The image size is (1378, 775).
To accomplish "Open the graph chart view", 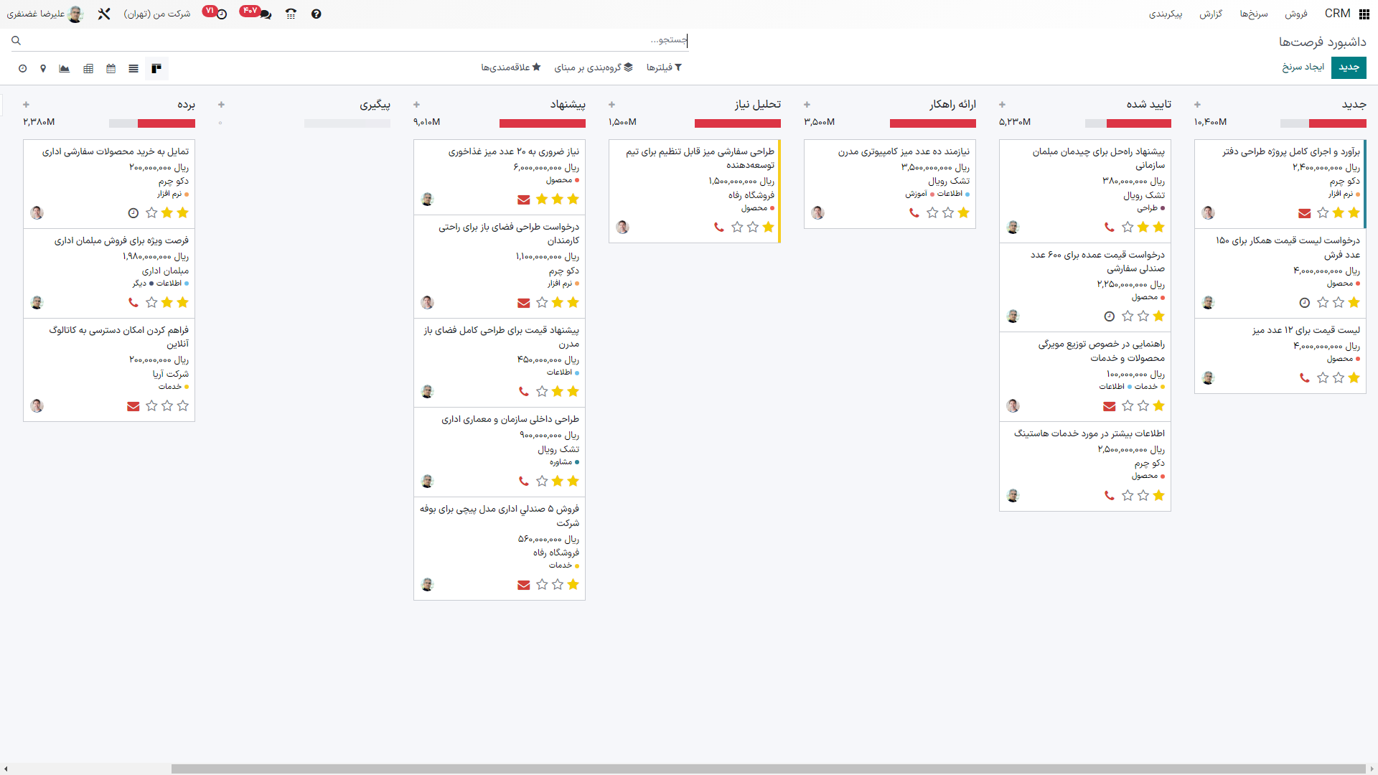I will point(65,69).
